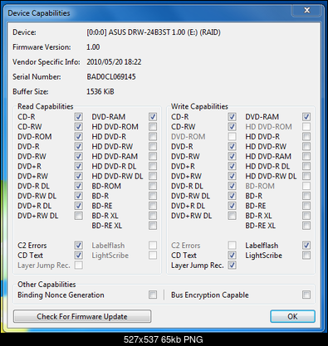328x346 pixels.
Task: Toggle DVD-RW DL read capability checkbox
Action: (x=79, y=196)
